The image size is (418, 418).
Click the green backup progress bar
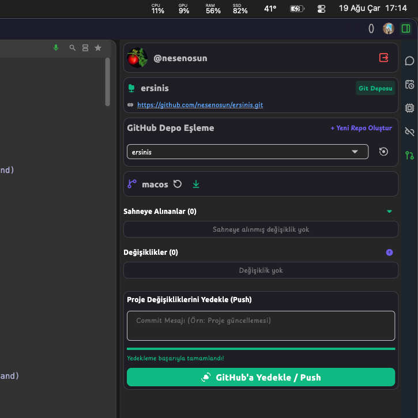(x=261, y=349)
